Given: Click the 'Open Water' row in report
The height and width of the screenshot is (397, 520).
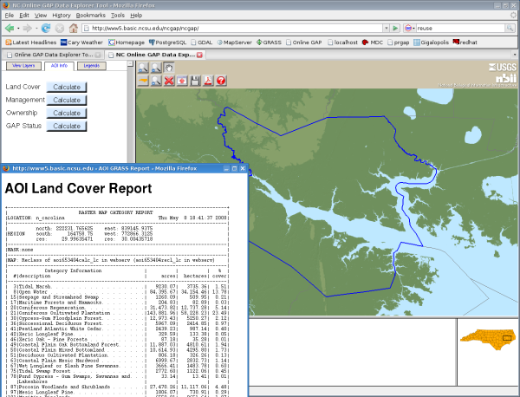Looking at the screenshot, I should coord(117,292).
